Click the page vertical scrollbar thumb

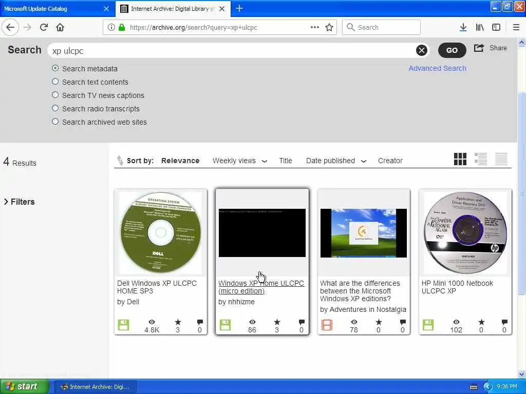click(x=522, y=193)
